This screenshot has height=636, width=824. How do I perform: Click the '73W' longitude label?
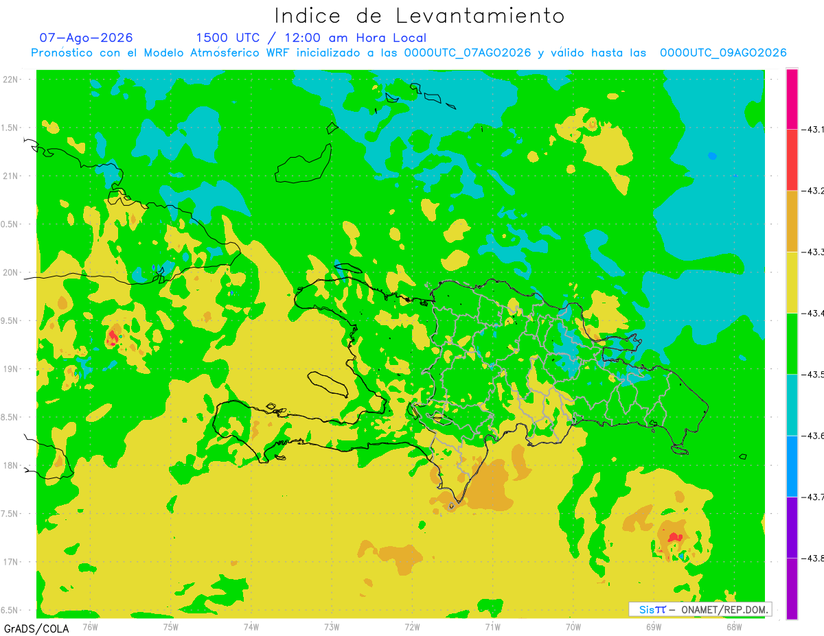(332, 627)
